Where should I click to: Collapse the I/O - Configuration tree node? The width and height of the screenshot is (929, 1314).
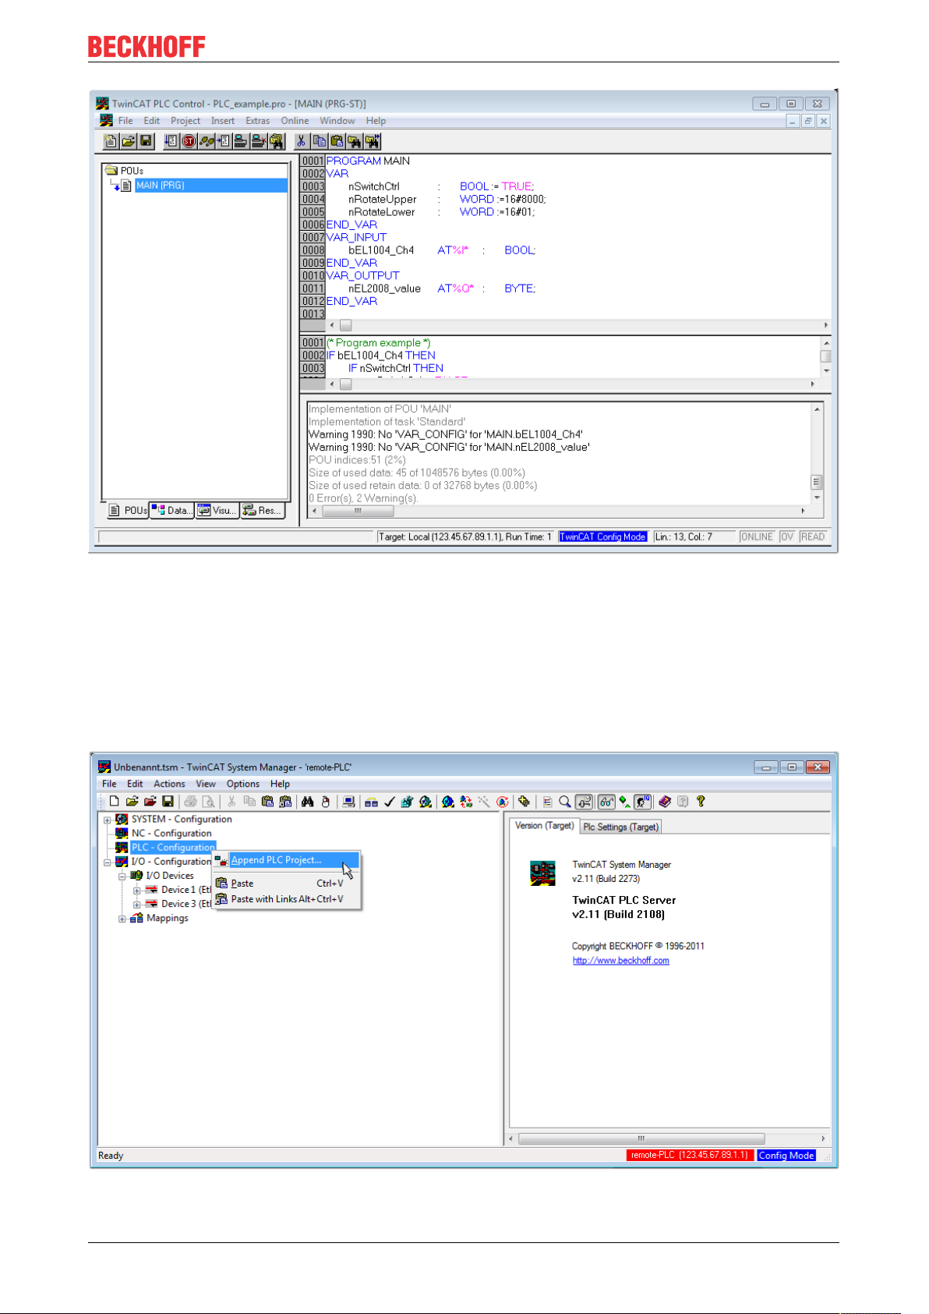(x=108, y=862)
